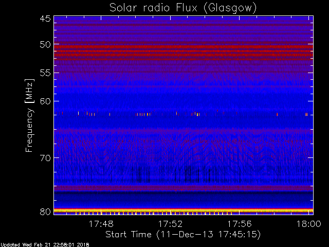Click the bright yellow band near 80 MHz
Image resolution: width=329 pixels, height=247 pixels.
click(184, 210)
